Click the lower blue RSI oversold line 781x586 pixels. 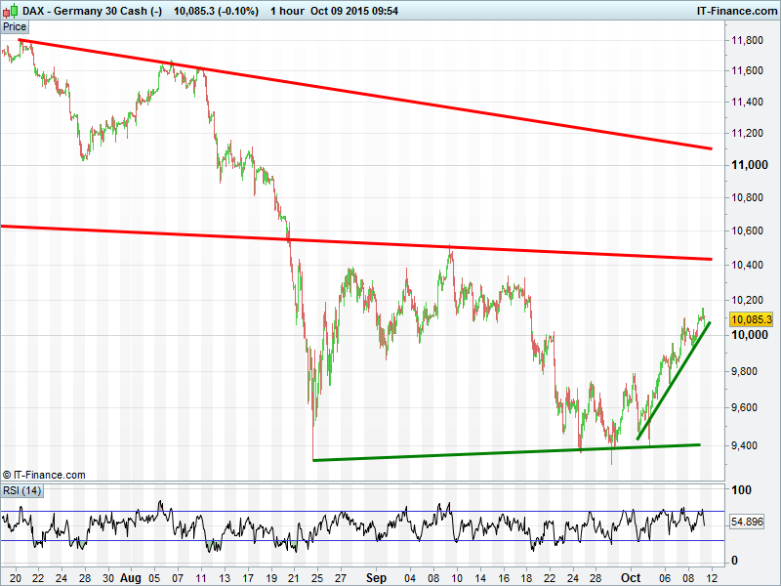tap(362, 541)
